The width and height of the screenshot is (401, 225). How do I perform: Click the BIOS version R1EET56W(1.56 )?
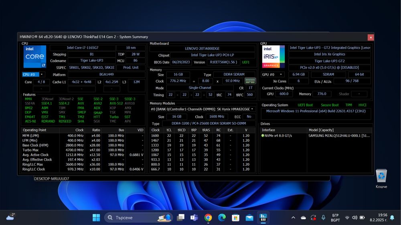(223, 62)
